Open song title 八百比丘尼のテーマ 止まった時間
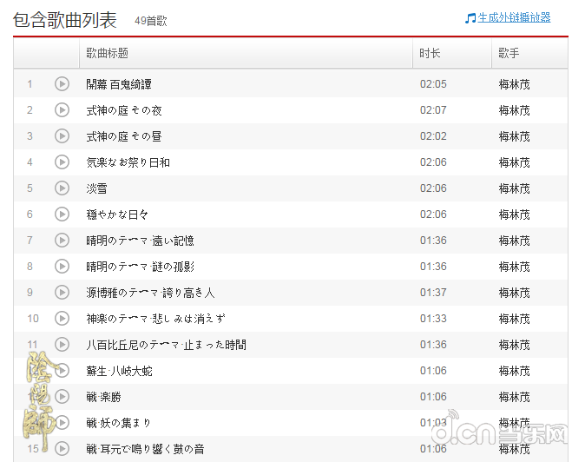This screenshot has width=585, height=462. (166, 345)
